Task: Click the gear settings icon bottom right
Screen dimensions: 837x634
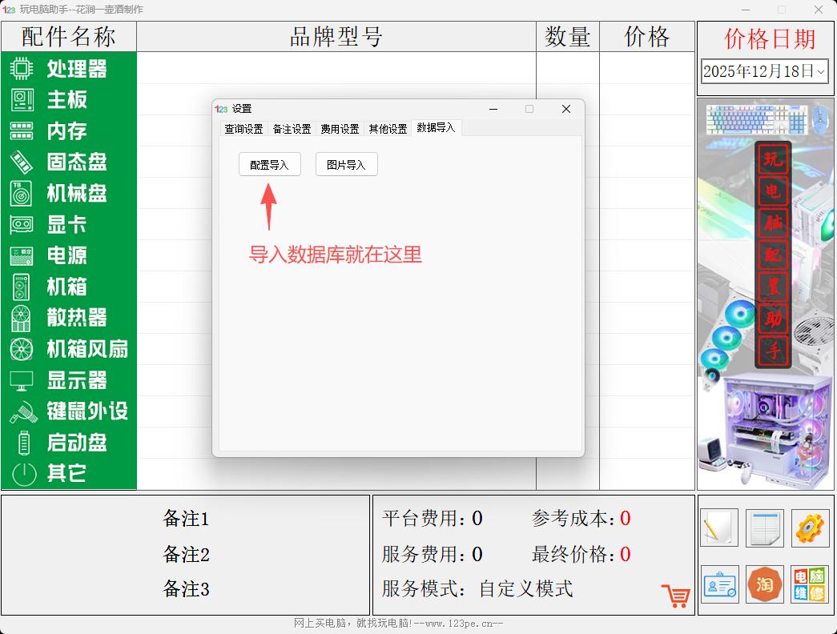Action: 809,528
